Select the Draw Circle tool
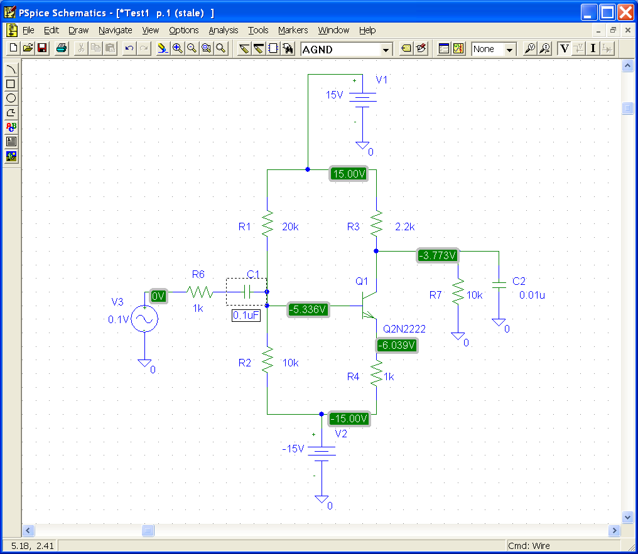 point(11,98)
